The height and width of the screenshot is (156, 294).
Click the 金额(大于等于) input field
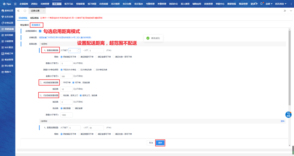tap(67, 76)
